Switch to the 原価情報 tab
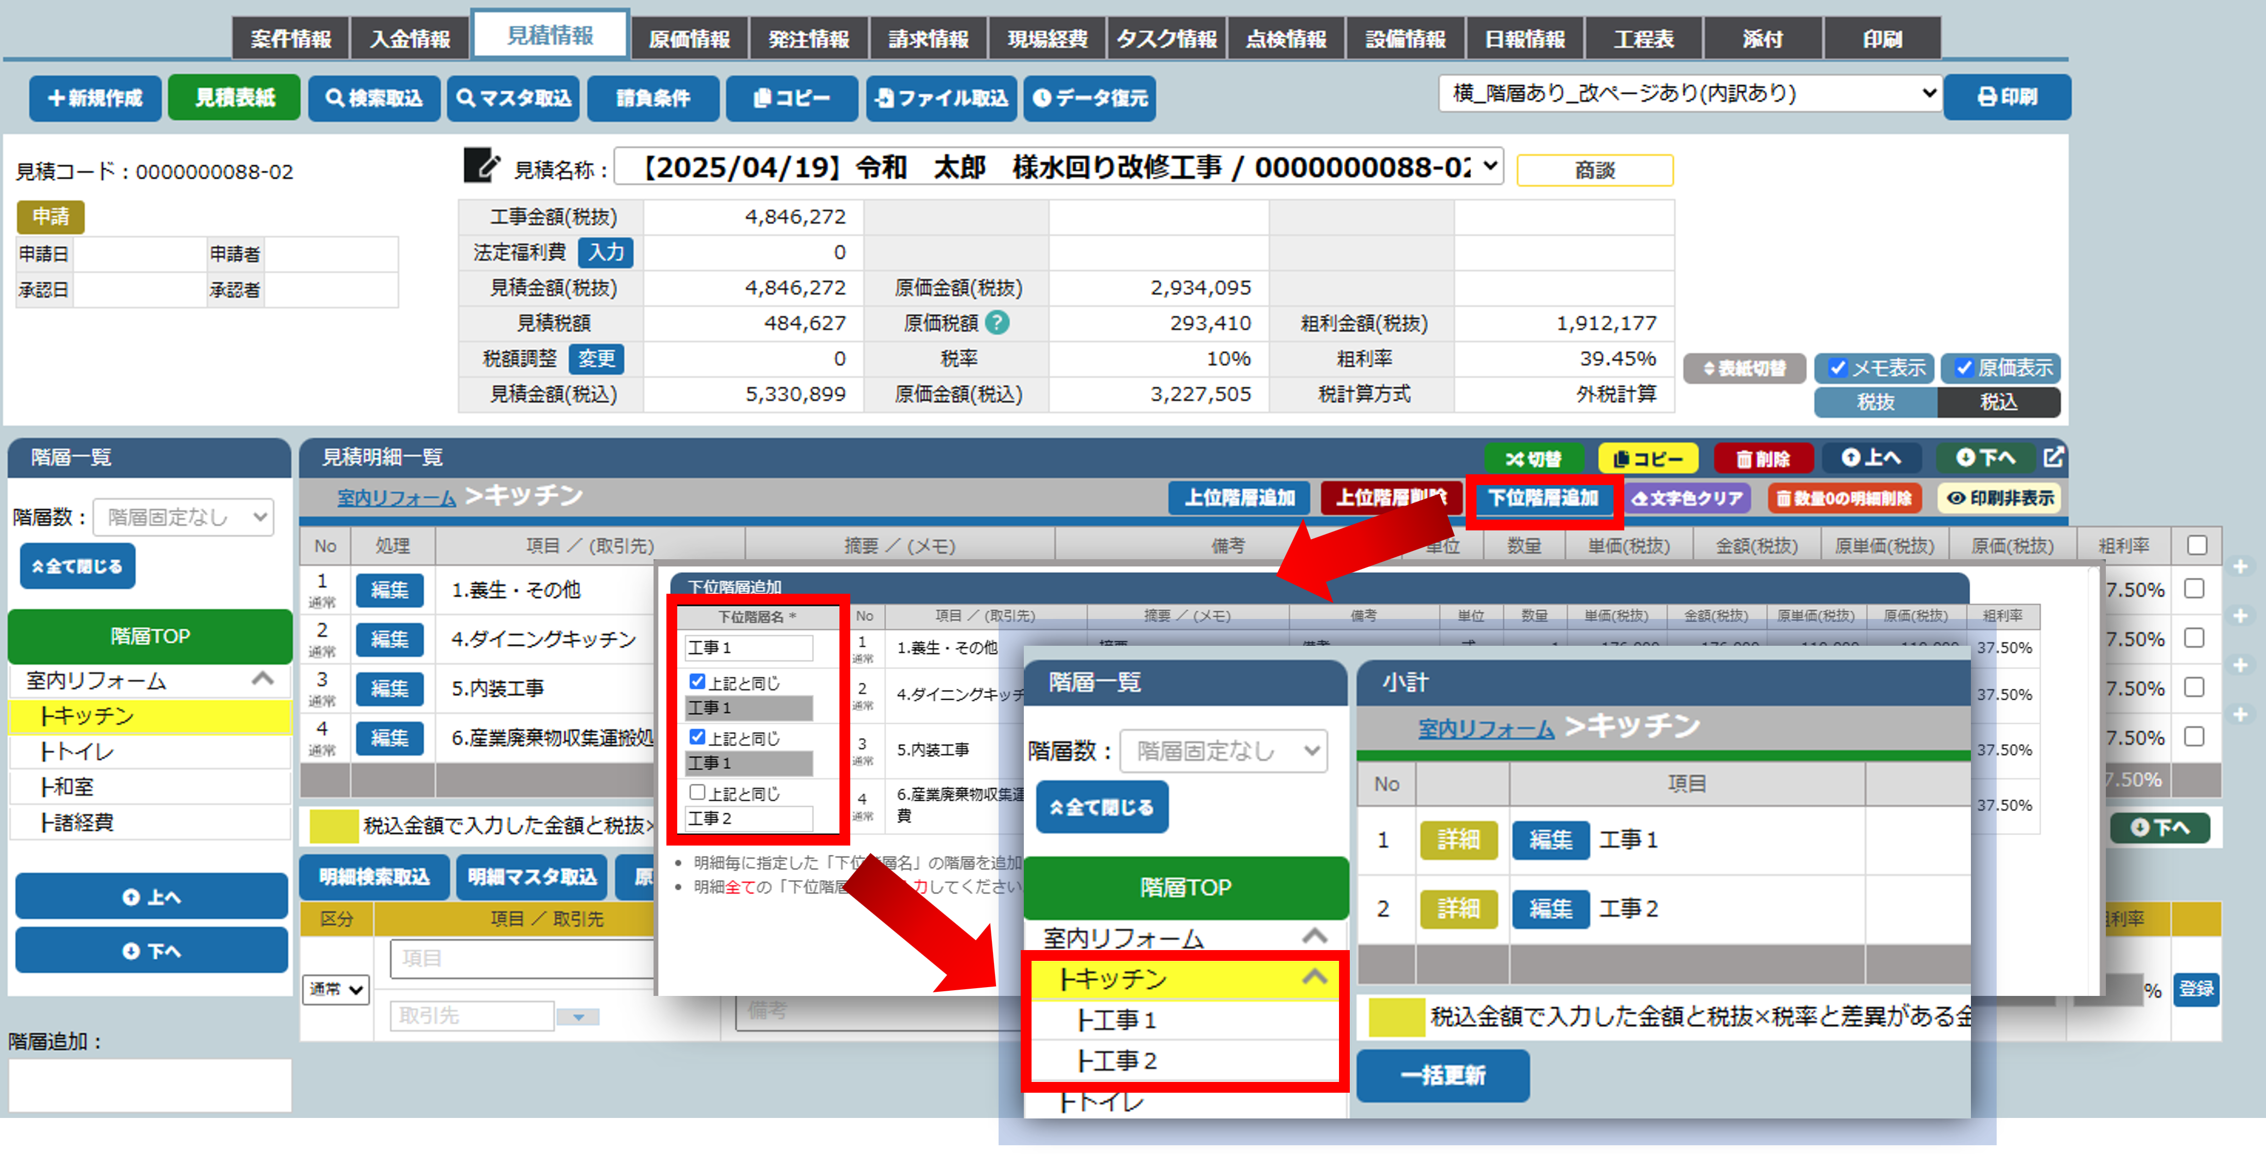The height and width of the screenshot is (1154, 2266). click(x=689, y=39)
